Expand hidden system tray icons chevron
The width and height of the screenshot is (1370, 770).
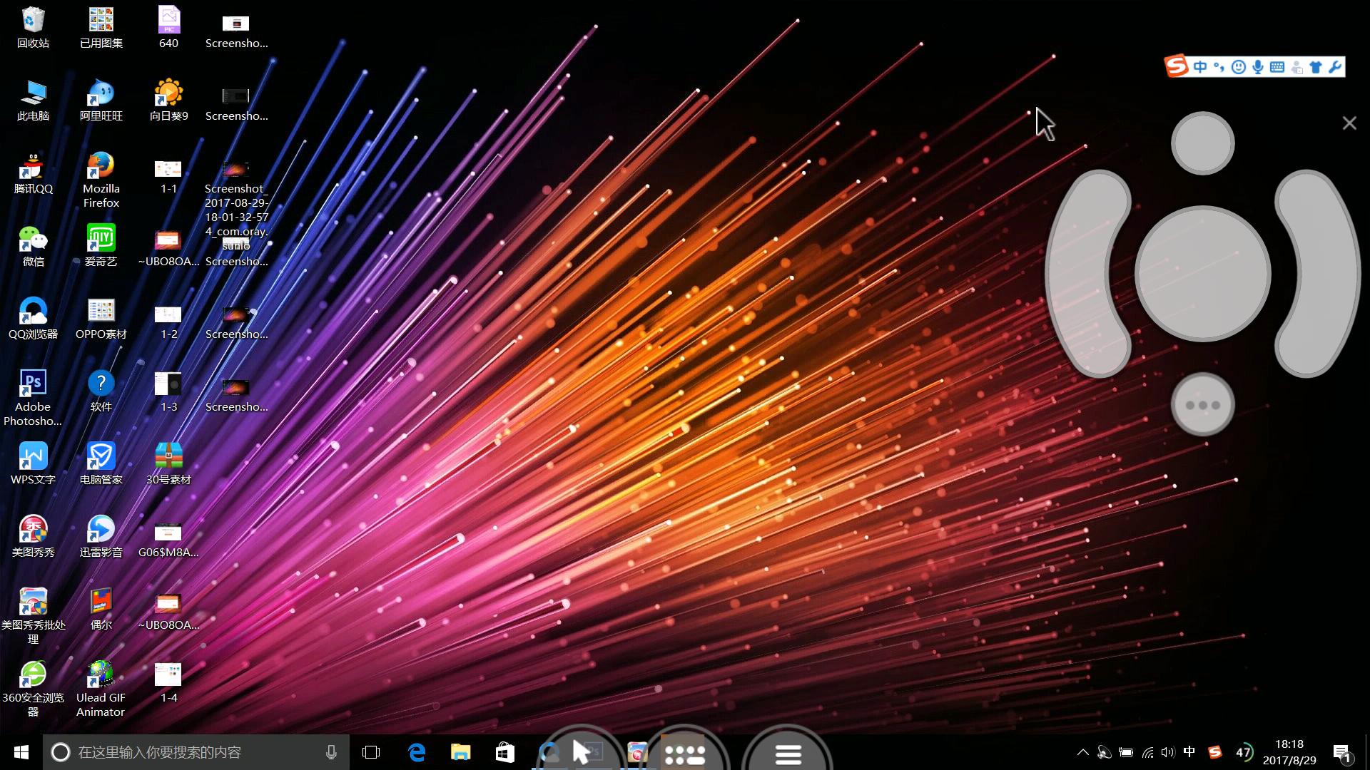tap(1082, 752)
